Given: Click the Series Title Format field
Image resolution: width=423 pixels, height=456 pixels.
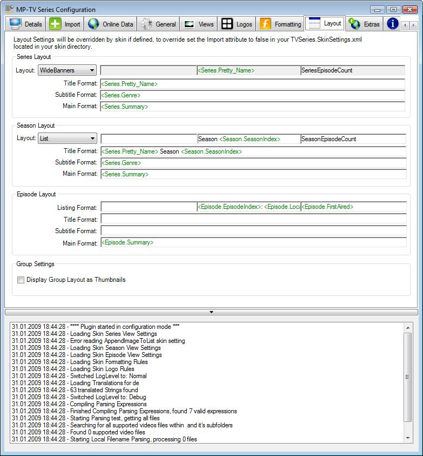Looking at the screenshot, I should 252,84.
